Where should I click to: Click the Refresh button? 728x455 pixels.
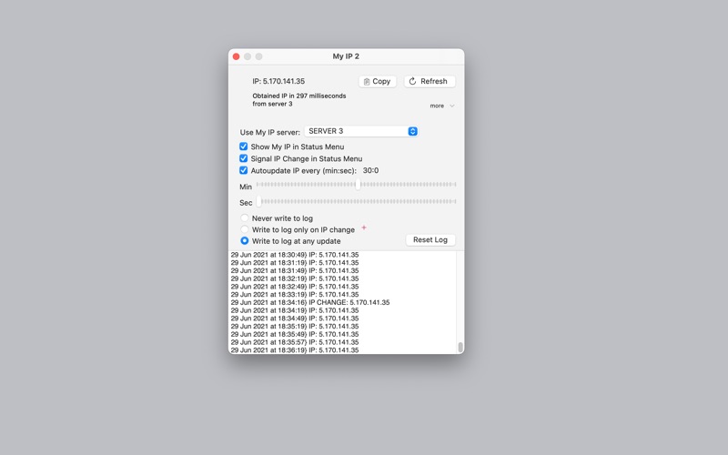[430, 81]
